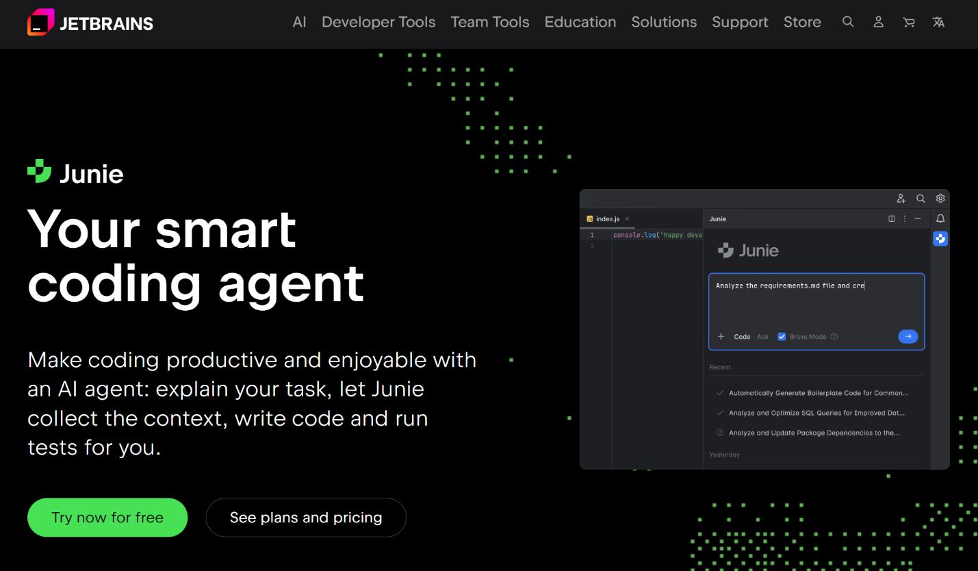Click the JetBrains logo in header
978x571 pixels.
pos(90,23)
